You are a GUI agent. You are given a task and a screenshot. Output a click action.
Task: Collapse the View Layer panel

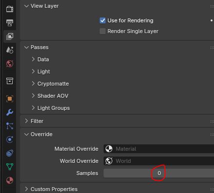pyautogui.click(x=26, y=6)
